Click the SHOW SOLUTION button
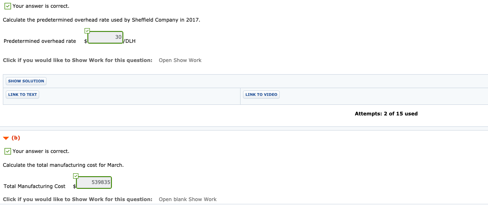Image resolution: width=488 pixels, height=208 pixels. point(26,81)
